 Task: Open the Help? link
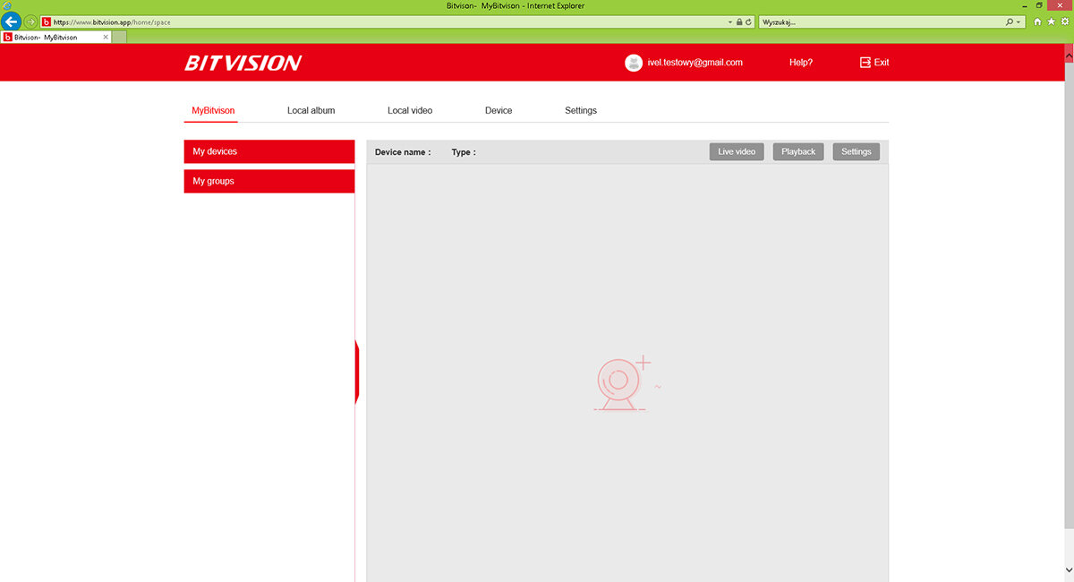pos(801,63)
